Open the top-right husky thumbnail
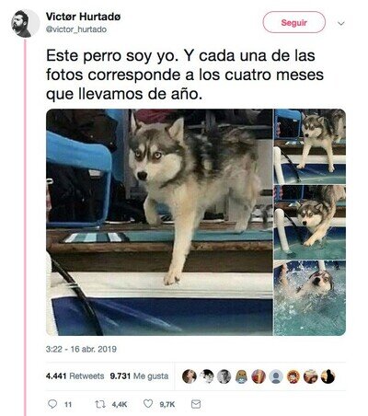This screenshot has height=416, width=368. [x=310, y=146]
